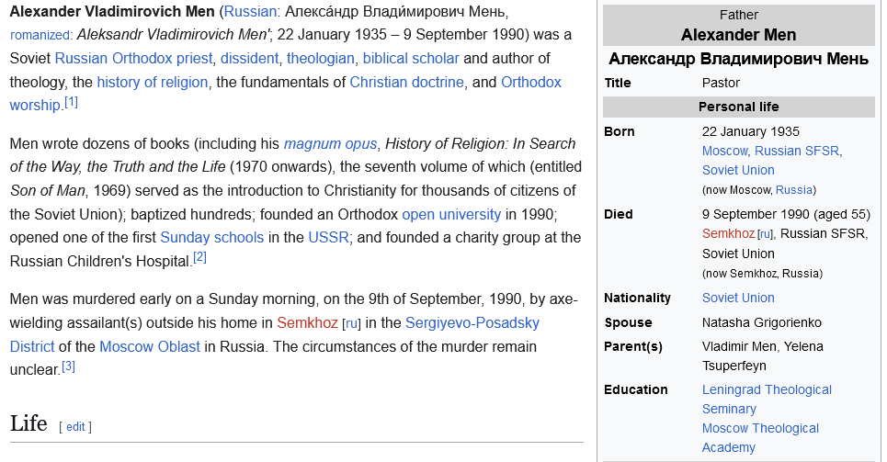This screenshot has height=462, width=887.
Task: Open the magnum opus link
Action: click(330, 143)
